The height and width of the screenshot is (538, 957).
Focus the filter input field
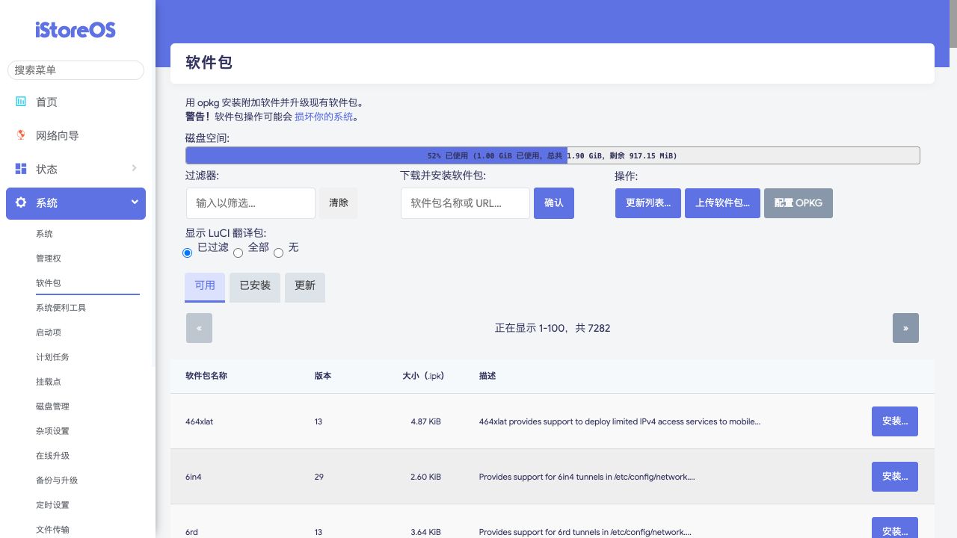pyautogui.click(x=250, y=203)
